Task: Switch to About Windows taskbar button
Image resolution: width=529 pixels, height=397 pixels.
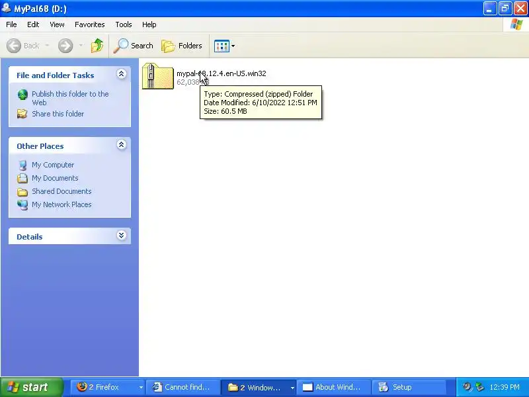Action: (334, 387)
